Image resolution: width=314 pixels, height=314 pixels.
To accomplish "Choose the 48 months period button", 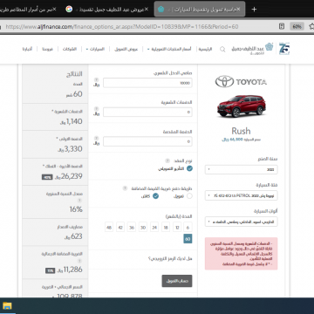I will click(x=109, y=228).
